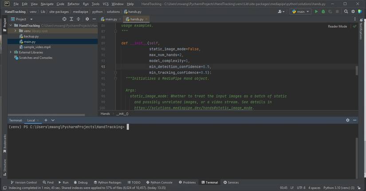Expand External Libraries node

click(x=11, y=52)
